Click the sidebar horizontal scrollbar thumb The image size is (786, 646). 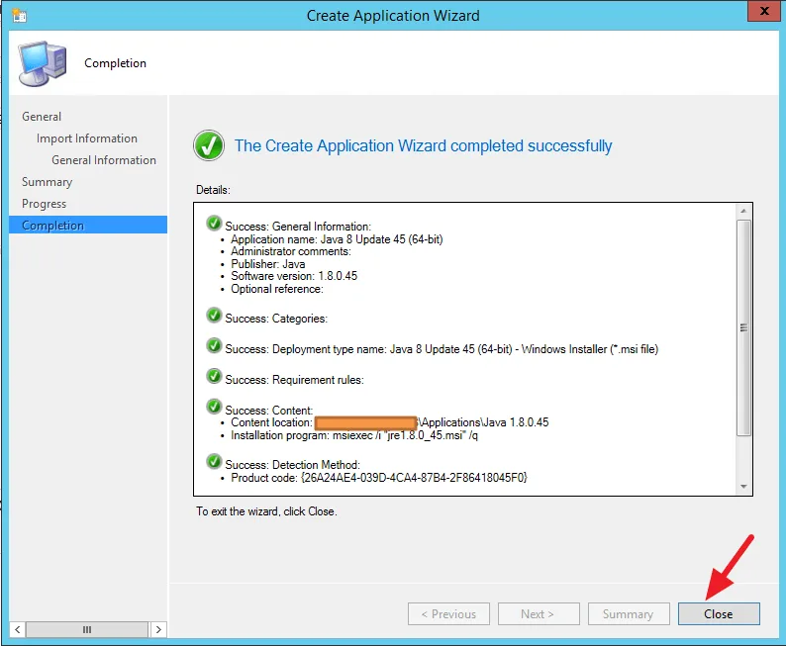(x=87, y=629)
